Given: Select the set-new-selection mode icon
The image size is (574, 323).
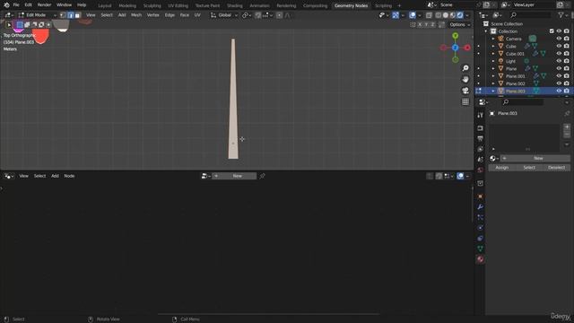Looking at the screenshot, I should tap(20, 24).
